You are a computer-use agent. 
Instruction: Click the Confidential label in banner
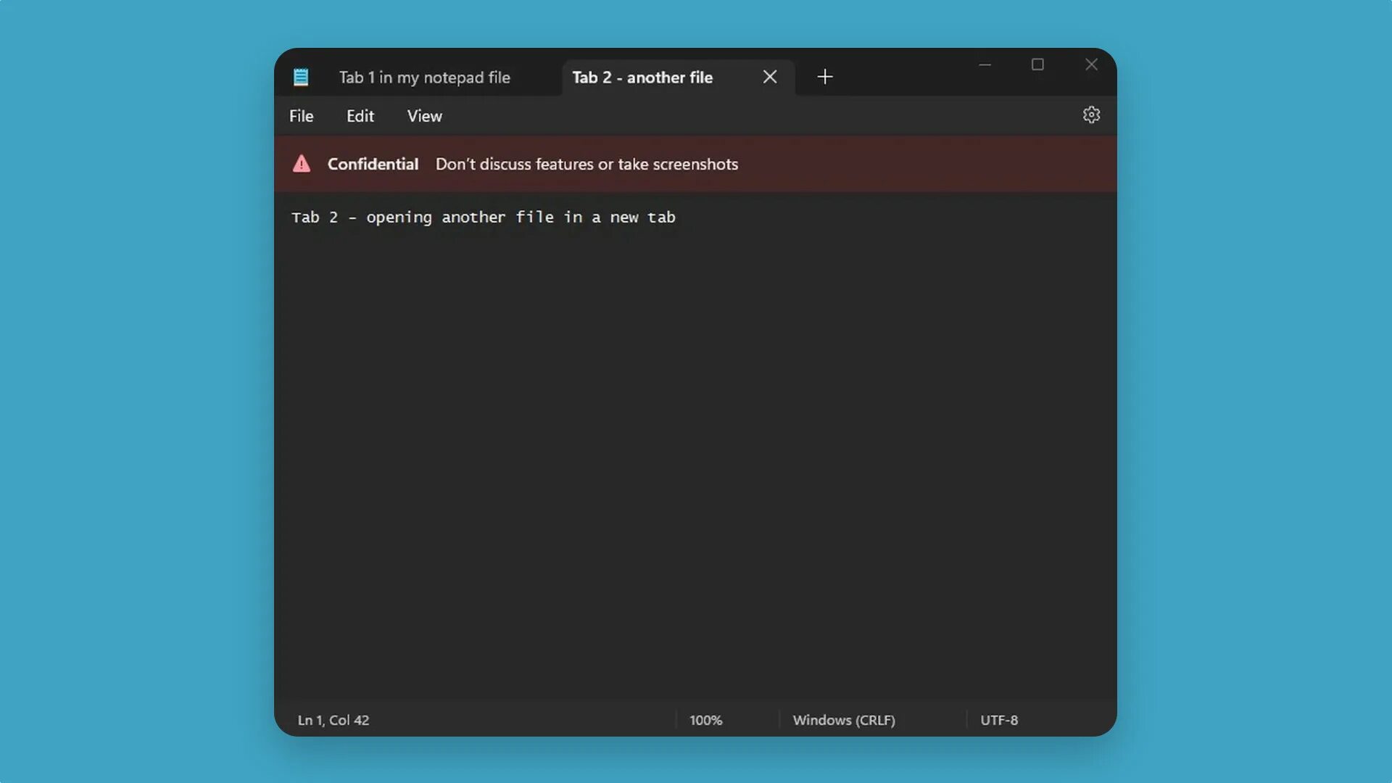tap(373, 163)
